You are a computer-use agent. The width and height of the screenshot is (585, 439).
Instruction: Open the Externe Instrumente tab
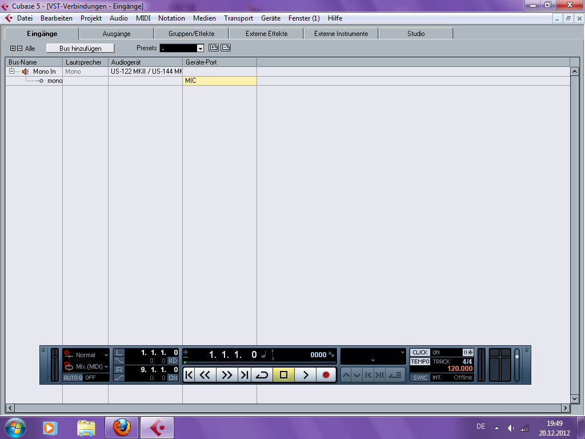click(x=341, y=34)
